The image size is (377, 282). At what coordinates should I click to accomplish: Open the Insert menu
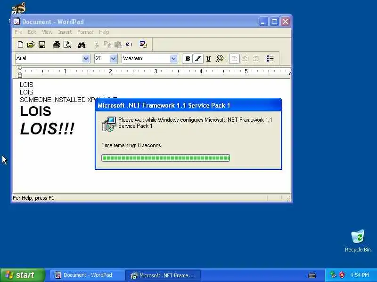click(x=65, y=32)
